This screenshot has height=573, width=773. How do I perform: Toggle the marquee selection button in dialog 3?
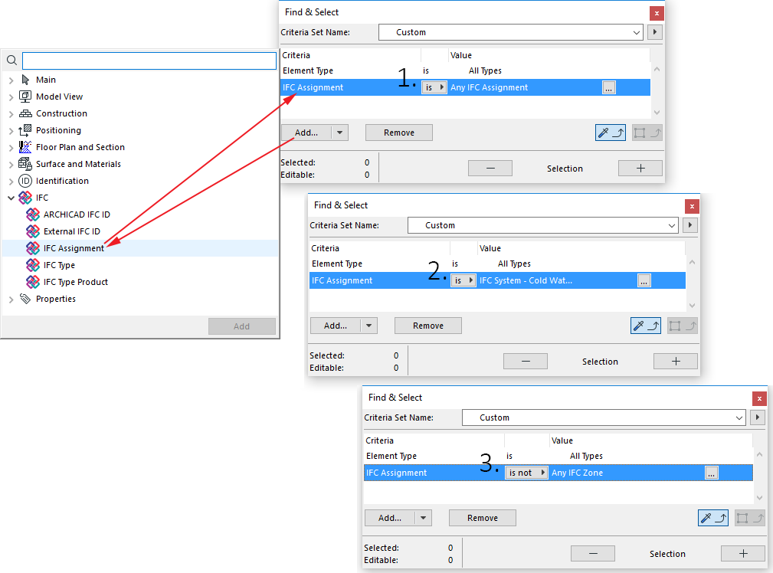(750, 518)
